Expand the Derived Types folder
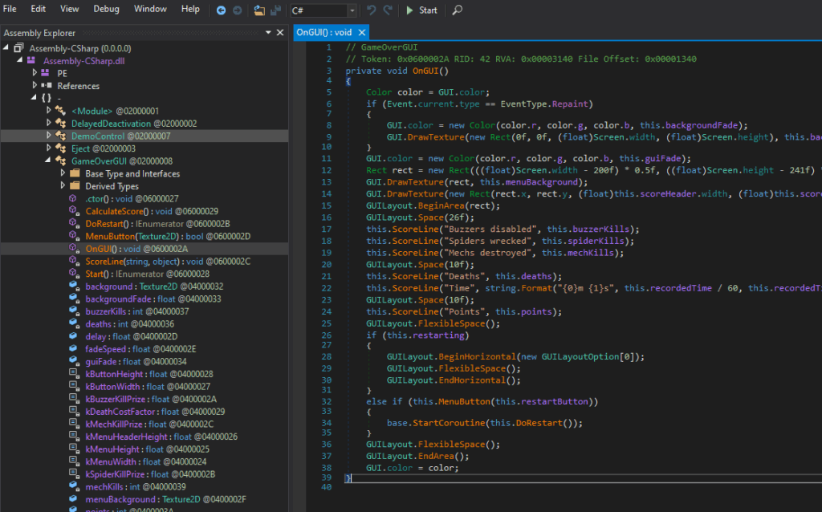822x512 pixels. [63, 186]
